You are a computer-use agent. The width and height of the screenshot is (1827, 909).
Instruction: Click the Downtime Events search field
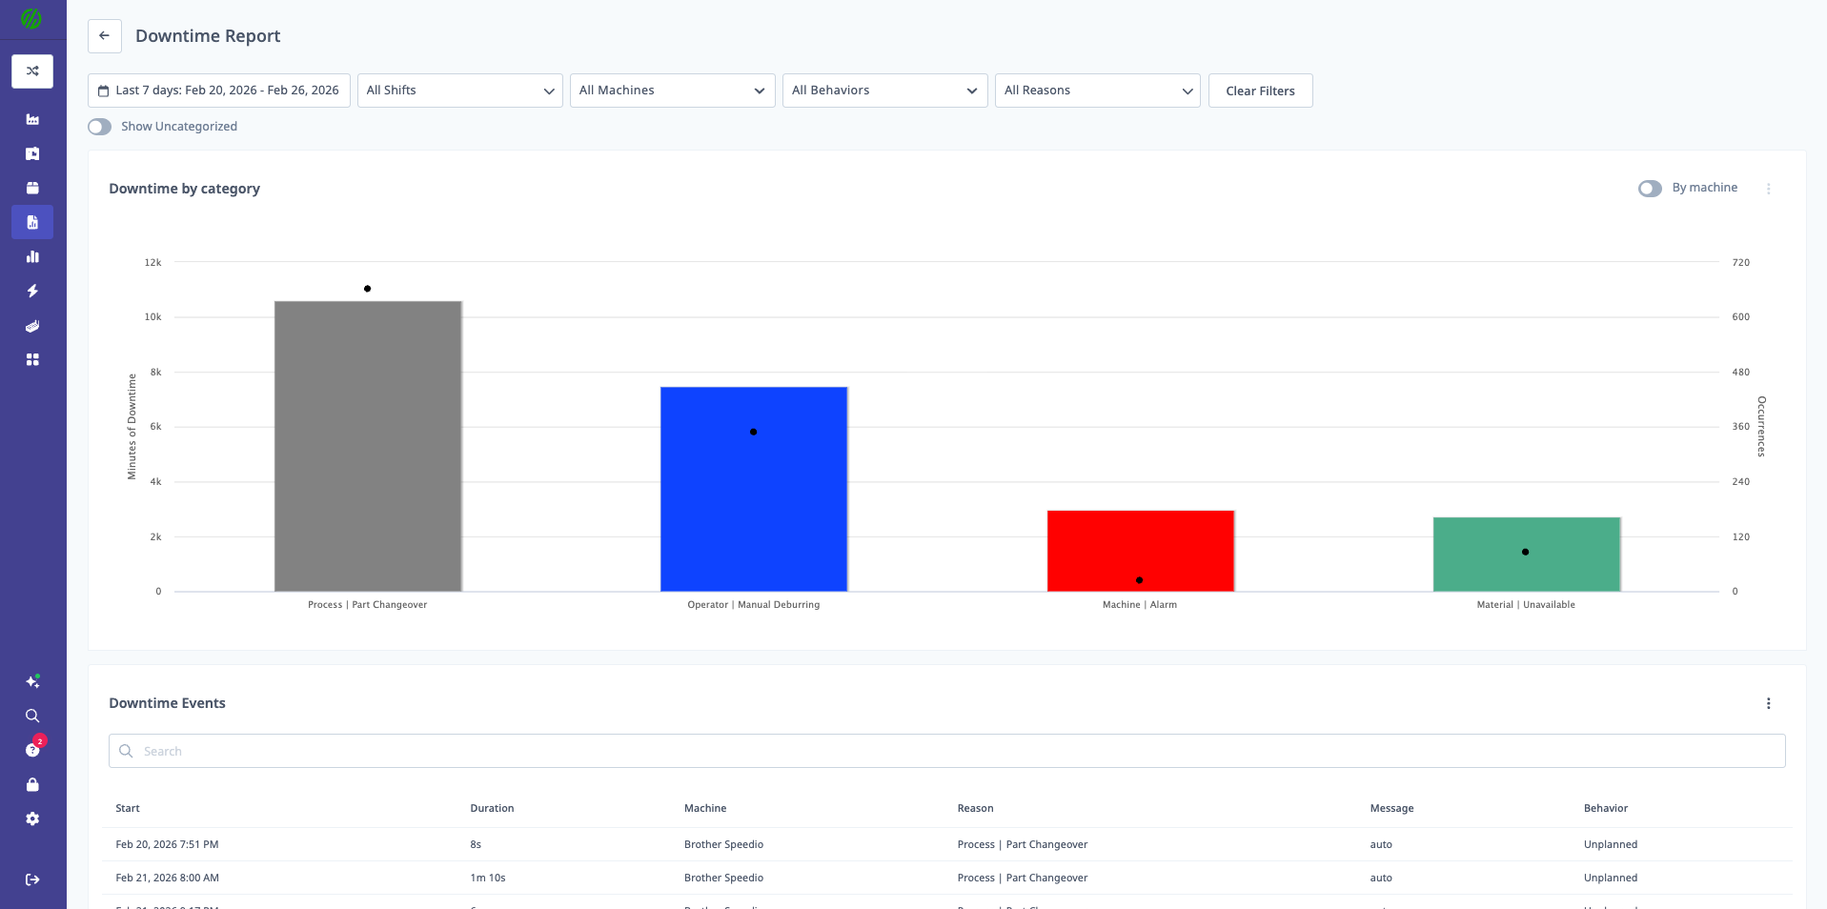[946, 751]
